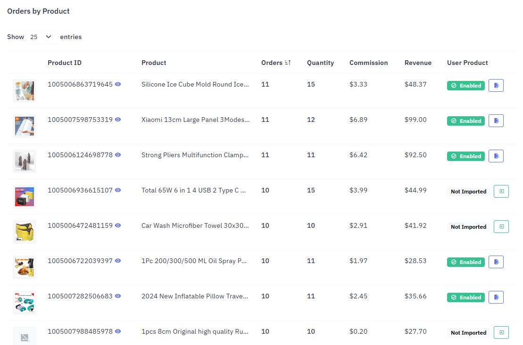Edit the Inflatable Pillow product
The image size is (523, 345).
[496, 297]
